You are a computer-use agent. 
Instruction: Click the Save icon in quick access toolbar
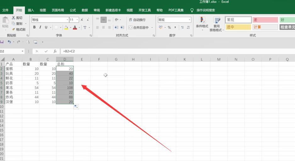(2, 42)
